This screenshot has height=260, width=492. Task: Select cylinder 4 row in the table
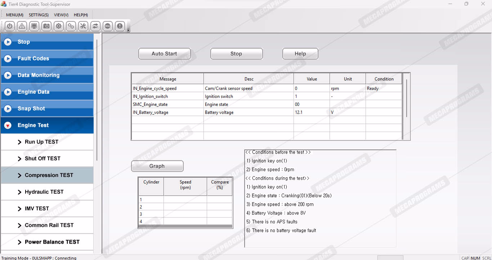click(185, 221)
